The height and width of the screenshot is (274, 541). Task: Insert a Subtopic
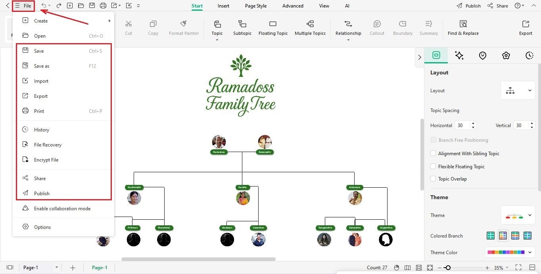(x=242, y=28)
